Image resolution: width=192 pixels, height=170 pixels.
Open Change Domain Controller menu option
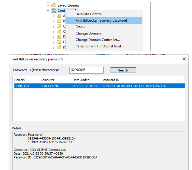pos(98,40)
